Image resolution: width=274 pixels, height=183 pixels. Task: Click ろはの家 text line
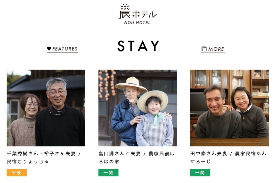(109, 162)
